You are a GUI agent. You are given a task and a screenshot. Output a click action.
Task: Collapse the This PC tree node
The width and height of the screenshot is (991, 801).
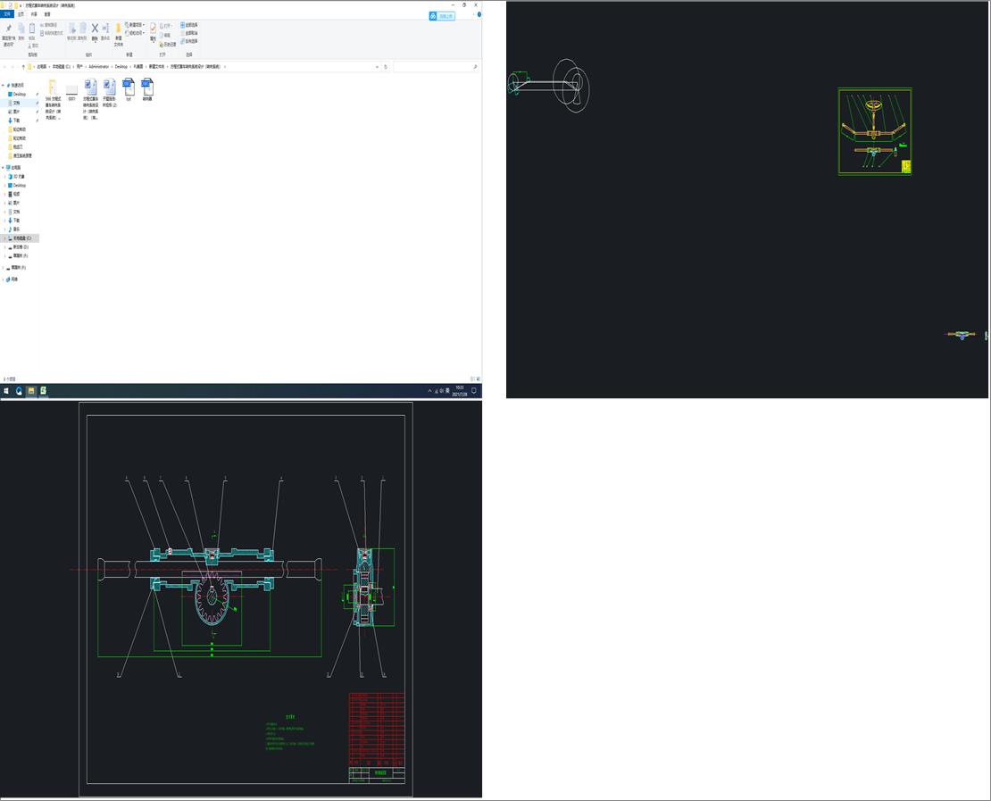pos(3,168)
